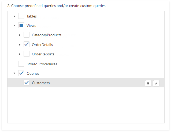Viewport: 171px width, 132px height.
Task: Expand the OrderDetails view
Action: coord(20,45)
